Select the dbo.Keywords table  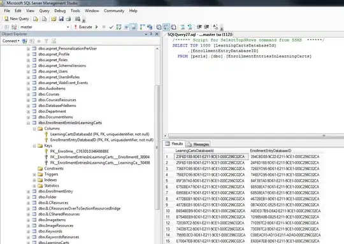coord(50,231)
